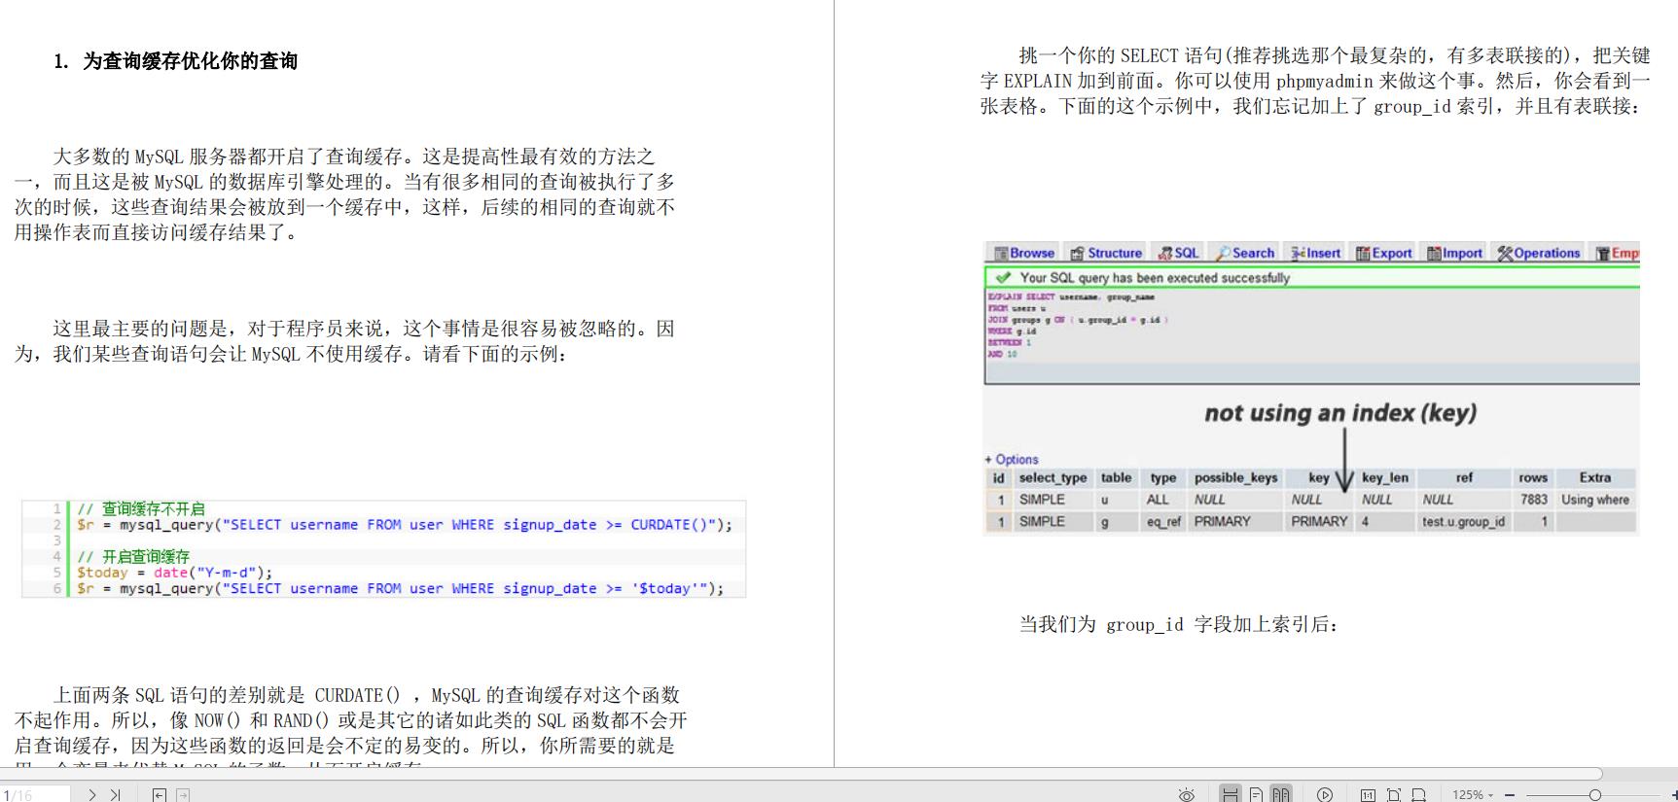The width and height of the screenshot is (1678, 802).
Task: Click paragraph starting '上面两条 SQL 语句的差别'
Action: [350, 728]
